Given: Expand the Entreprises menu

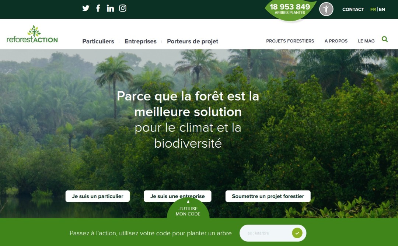Looking at the screenshot, I should [140, 41].
